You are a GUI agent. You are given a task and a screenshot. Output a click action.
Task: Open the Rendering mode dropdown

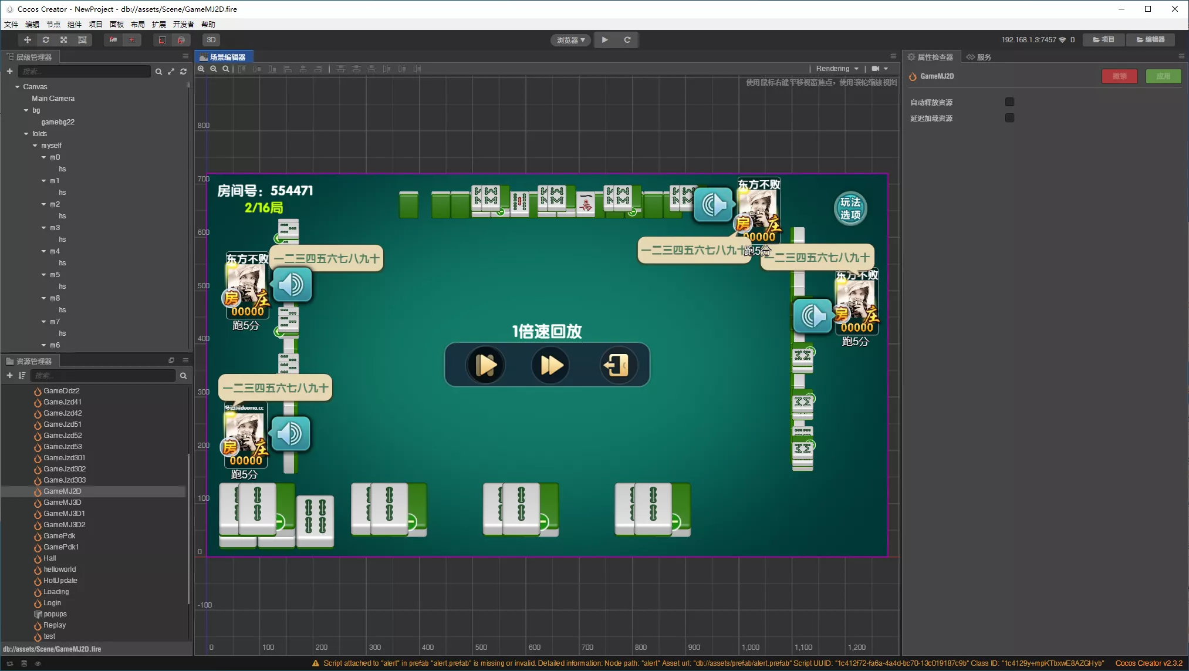click(837, 69)
